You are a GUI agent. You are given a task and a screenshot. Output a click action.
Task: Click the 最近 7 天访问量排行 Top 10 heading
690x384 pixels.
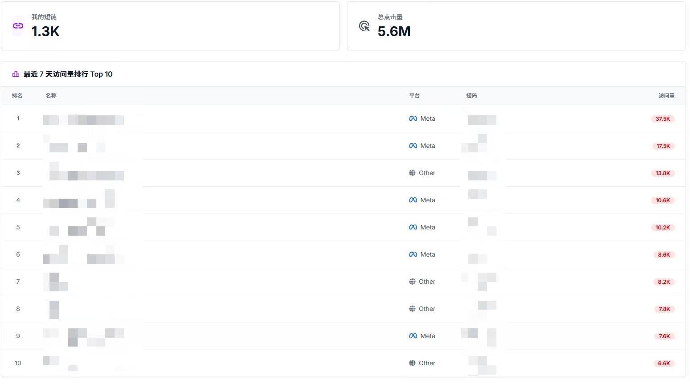(68, 74)
